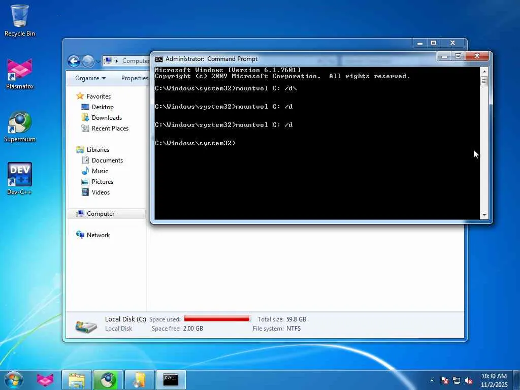This screenshot has height=390, width=520.
Task: Click the last C:\Windows\system32> prompt line
Action: (196, 143)
